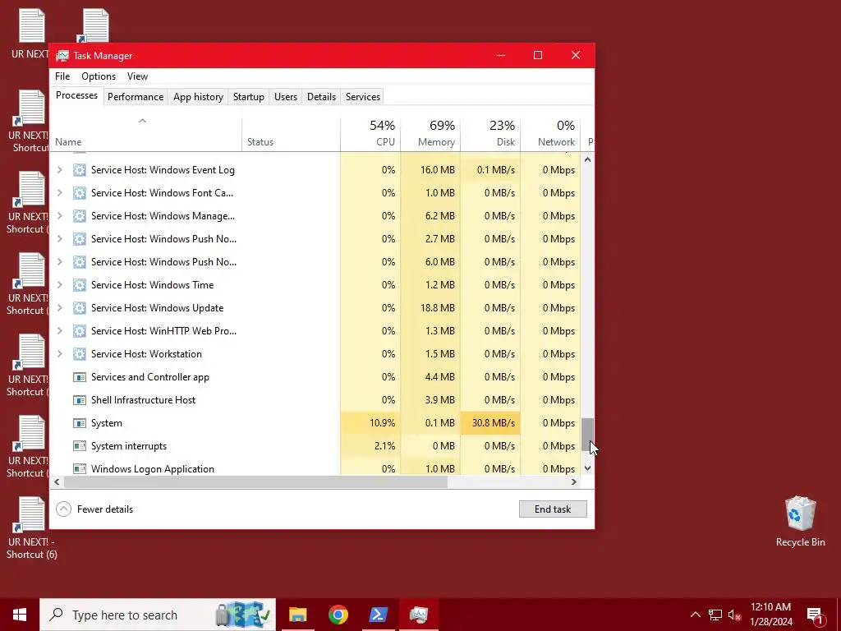The height and width of the screenshot is (631, 841).
Task: Click the Task Manager taskbar icon
Action: [x=418, y=615]
